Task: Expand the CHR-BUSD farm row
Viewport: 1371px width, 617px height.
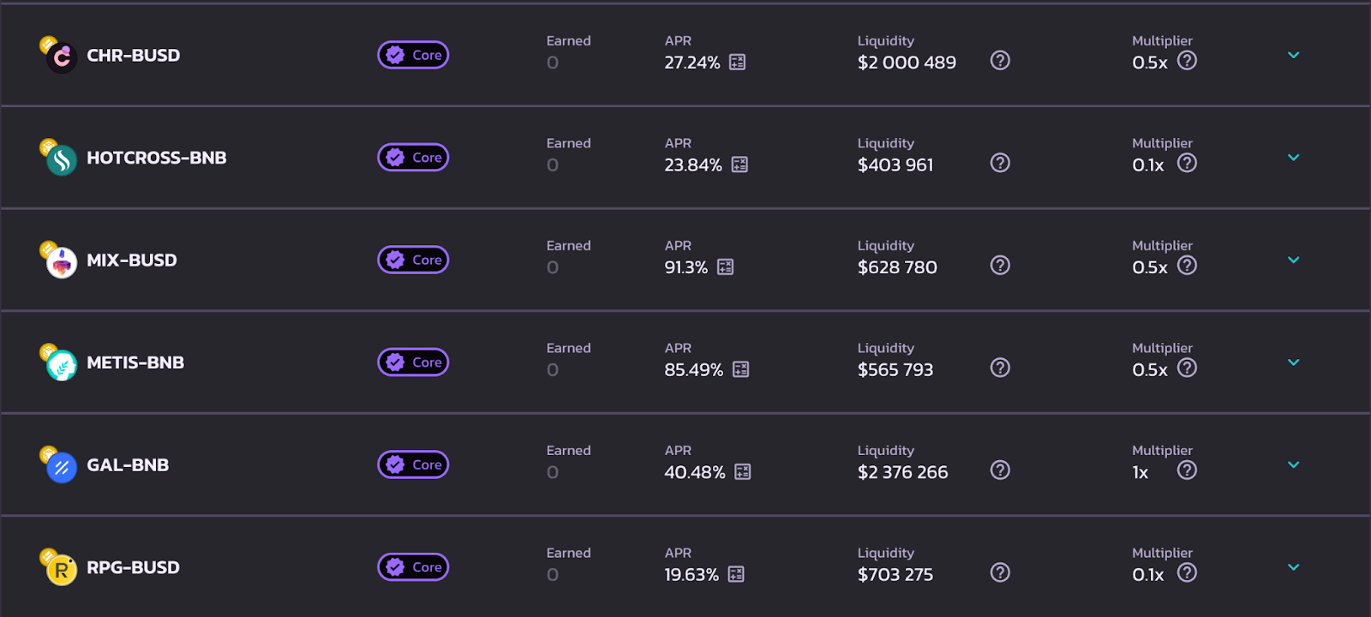Action: click(x=1294, y=55)
